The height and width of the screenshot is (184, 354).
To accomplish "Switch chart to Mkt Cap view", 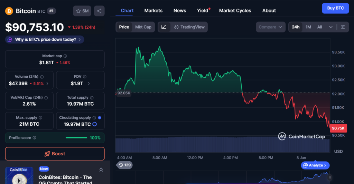I will 143,27.
